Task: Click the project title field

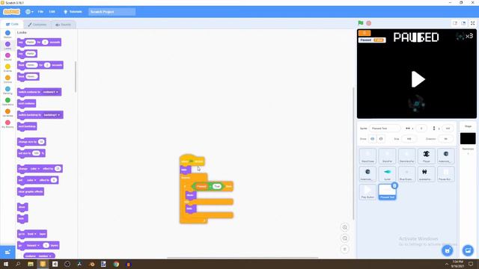Action: pos(112,12)
